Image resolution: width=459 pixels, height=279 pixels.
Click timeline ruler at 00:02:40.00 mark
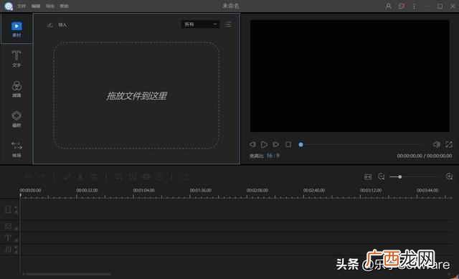coord(314,190)
